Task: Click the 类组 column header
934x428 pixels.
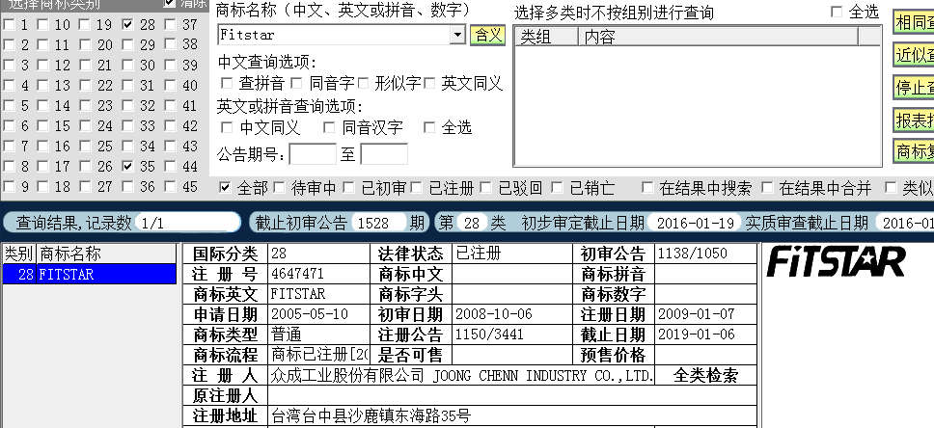Action: tap(546, 37)
